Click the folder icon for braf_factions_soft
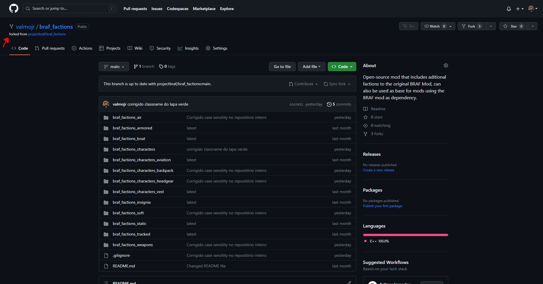This screenshot has height=284, width=543. pyautogui.click(x=106, y=213)
